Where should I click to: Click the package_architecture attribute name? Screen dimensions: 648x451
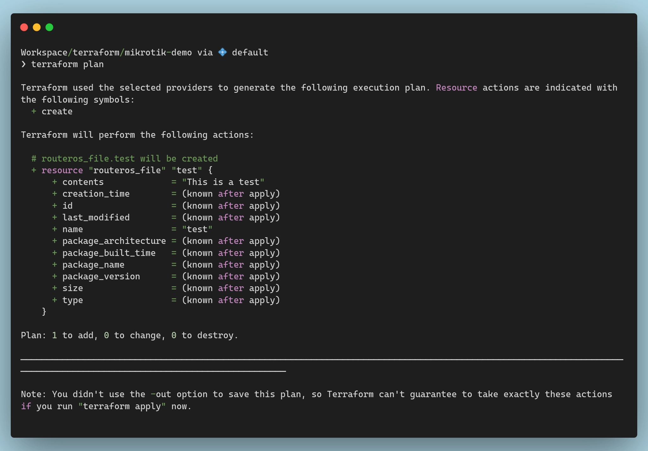[x=114, y=241]
